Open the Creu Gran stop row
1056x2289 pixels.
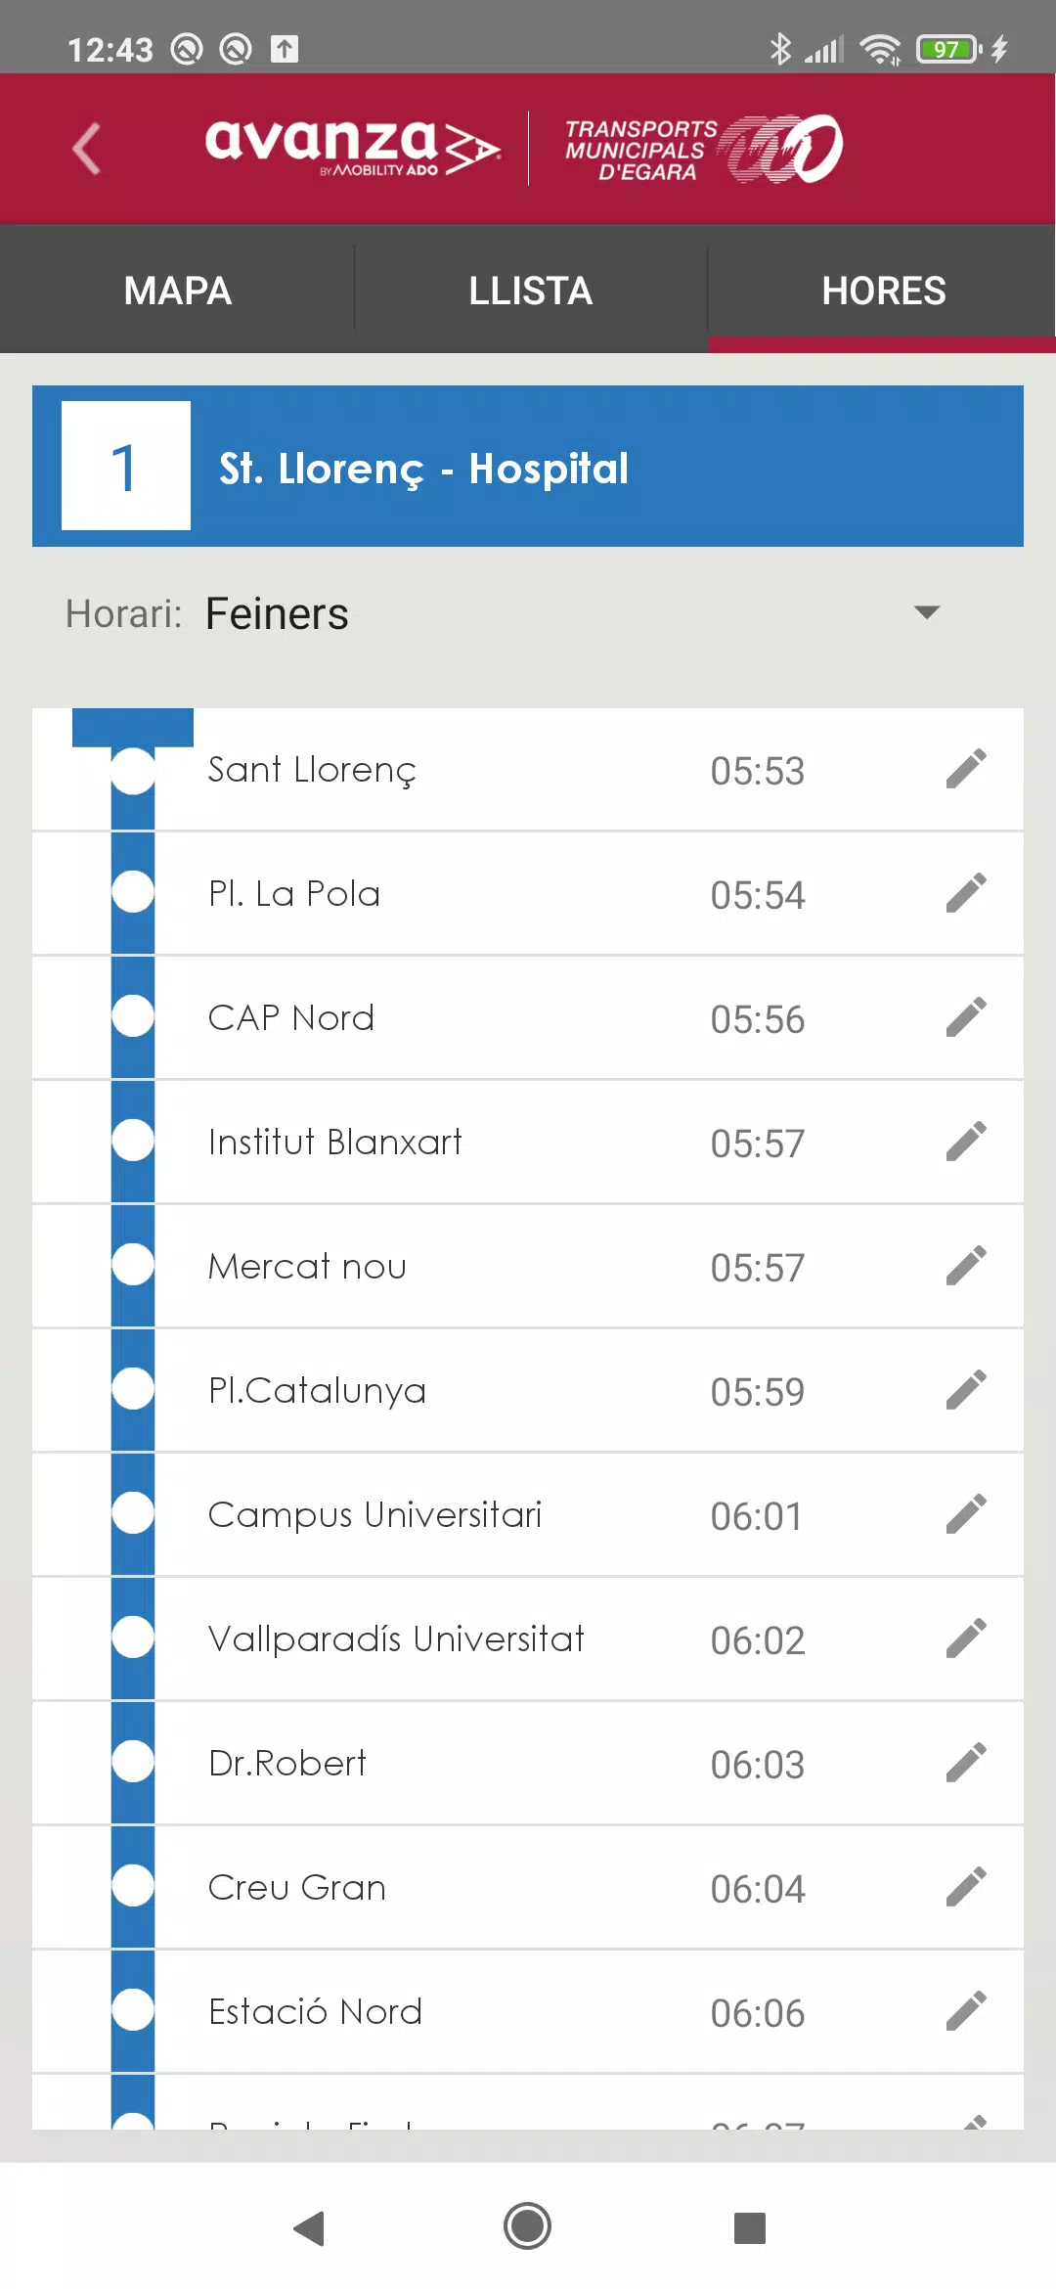click(x=528, y=1887)
